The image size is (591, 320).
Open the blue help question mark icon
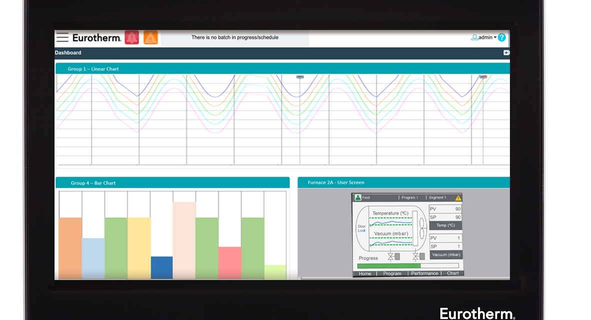click(x=502, y=37)
